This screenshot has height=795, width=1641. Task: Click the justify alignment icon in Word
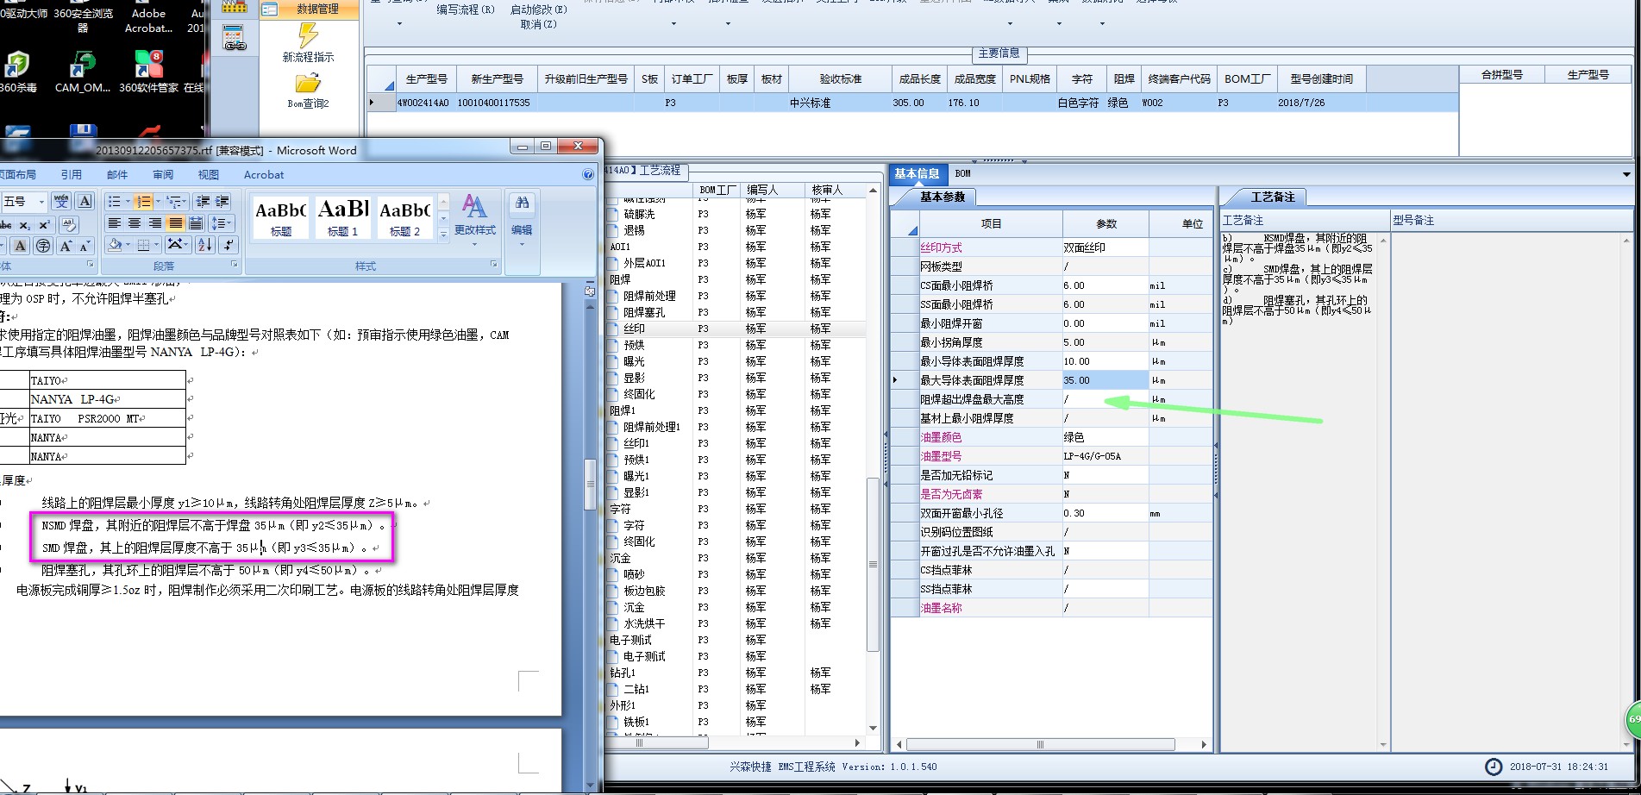(176, 222)
